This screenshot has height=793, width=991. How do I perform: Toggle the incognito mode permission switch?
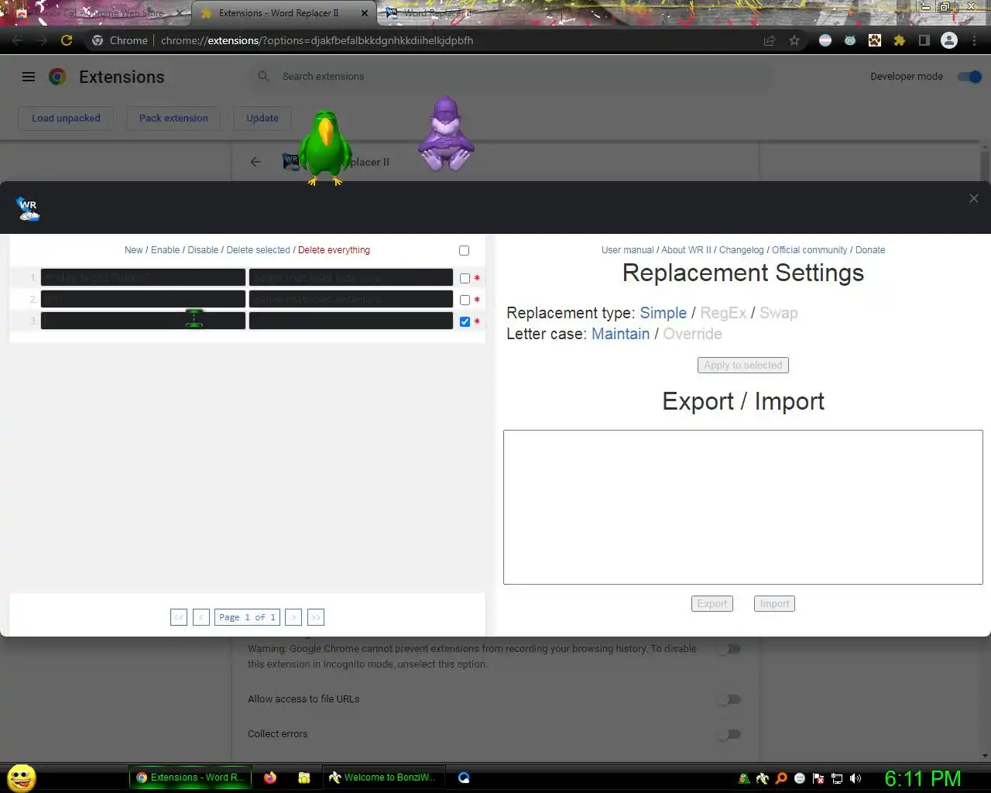(x=729, y=649)
